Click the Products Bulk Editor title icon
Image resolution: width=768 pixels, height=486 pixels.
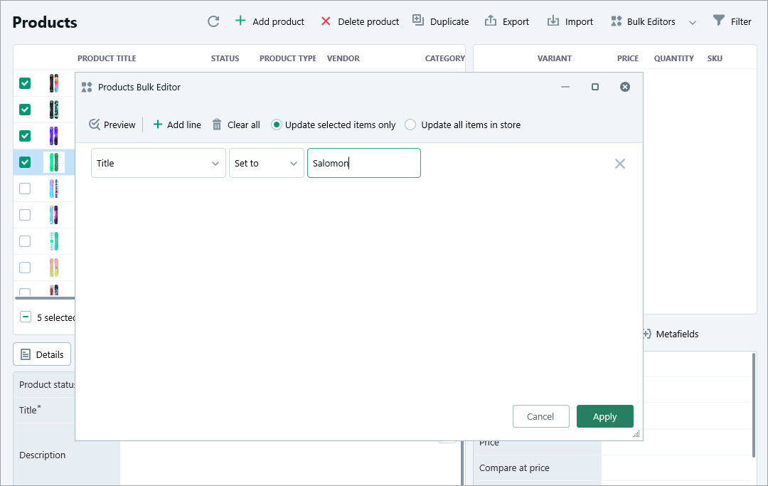click(87, 88)
